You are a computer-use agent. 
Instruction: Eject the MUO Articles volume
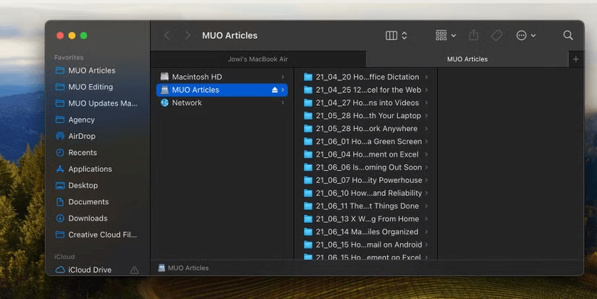275,90
